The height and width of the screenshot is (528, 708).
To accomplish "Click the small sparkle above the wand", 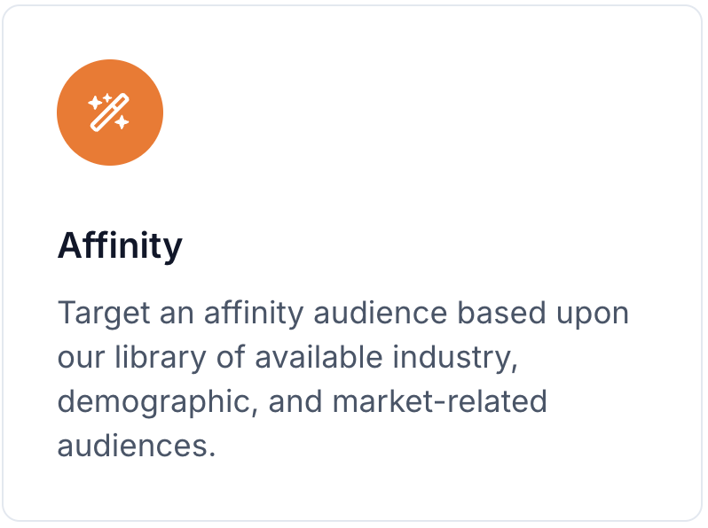I will click(107, 97).
